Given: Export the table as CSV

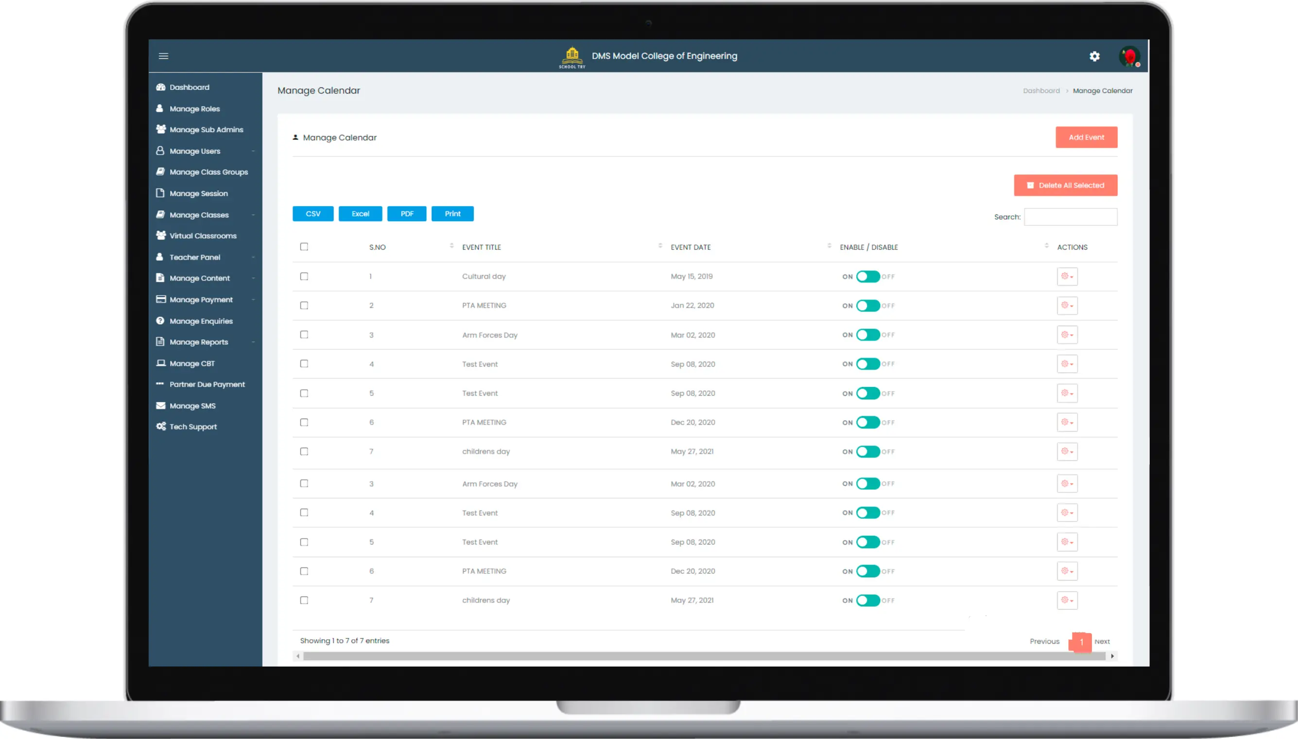Looking at the screenshot, I should click(x=312, y=214).
